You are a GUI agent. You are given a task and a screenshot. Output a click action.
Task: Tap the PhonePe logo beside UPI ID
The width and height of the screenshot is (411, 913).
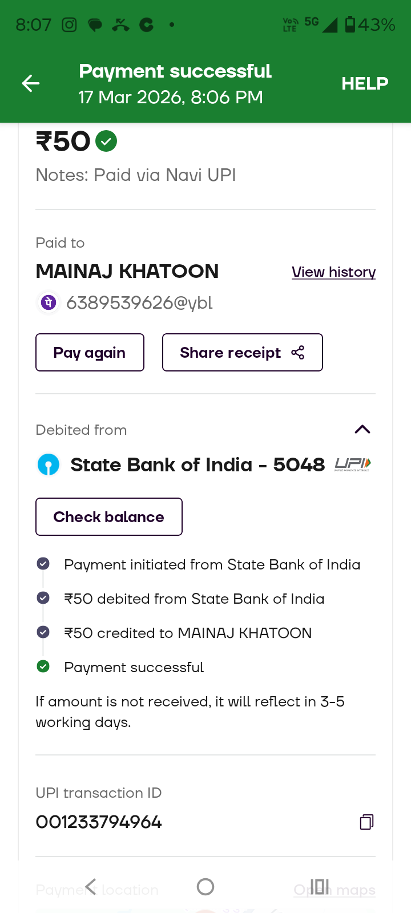pyautogui.click(x=49, y=302)
